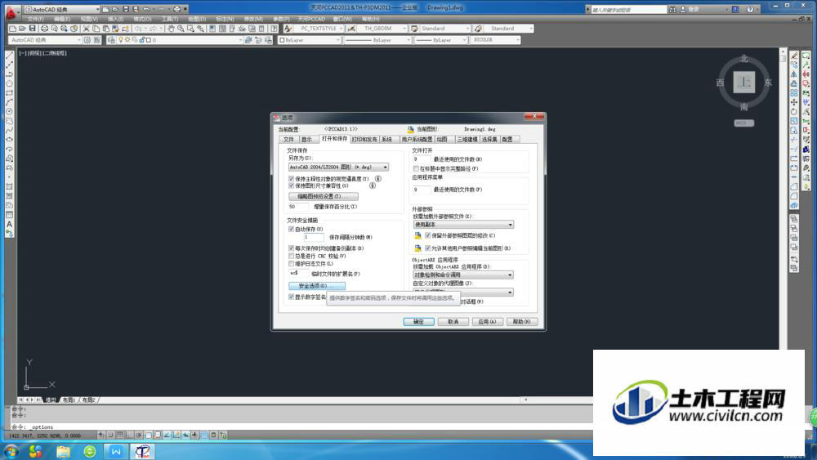Open the 工具(T) menu
The height and width of the screenshot is (460, 817).
pos(170,20)
